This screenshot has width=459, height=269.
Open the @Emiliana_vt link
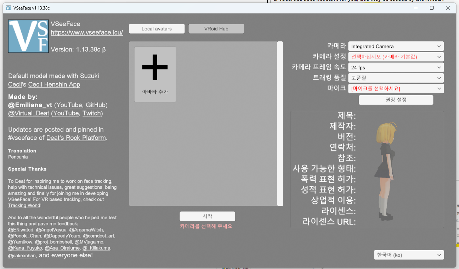pos(30,105)
